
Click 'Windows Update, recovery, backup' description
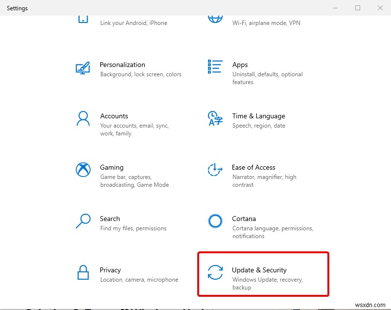[268, 283]
